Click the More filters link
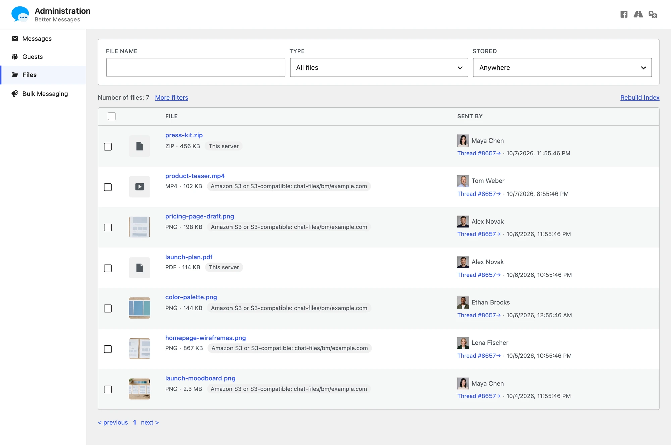The height and width of the screenshot is (445, 671). pos(171,98)
